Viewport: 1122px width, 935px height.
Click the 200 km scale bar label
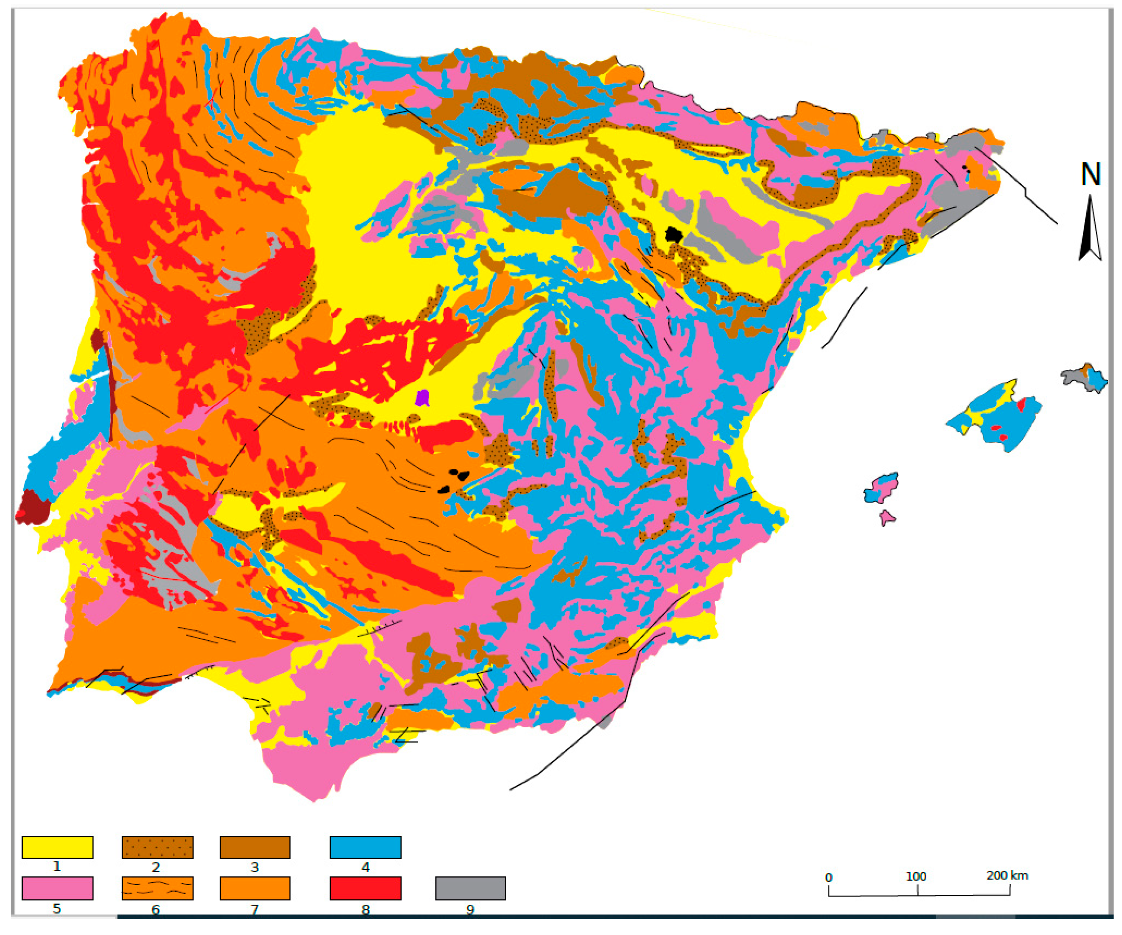[x=1007, y=876]
